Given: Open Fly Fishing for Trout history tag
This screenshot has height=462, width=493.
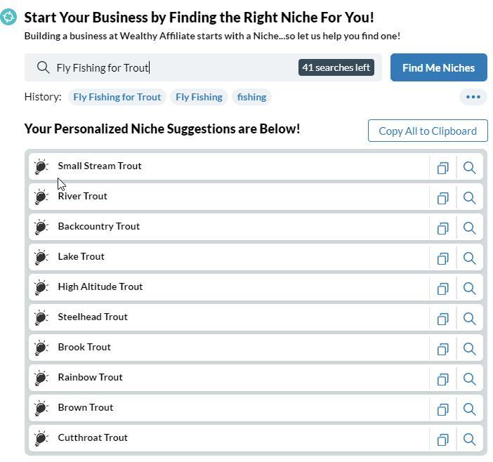Looking at the screenshot, I should (117, 97).
